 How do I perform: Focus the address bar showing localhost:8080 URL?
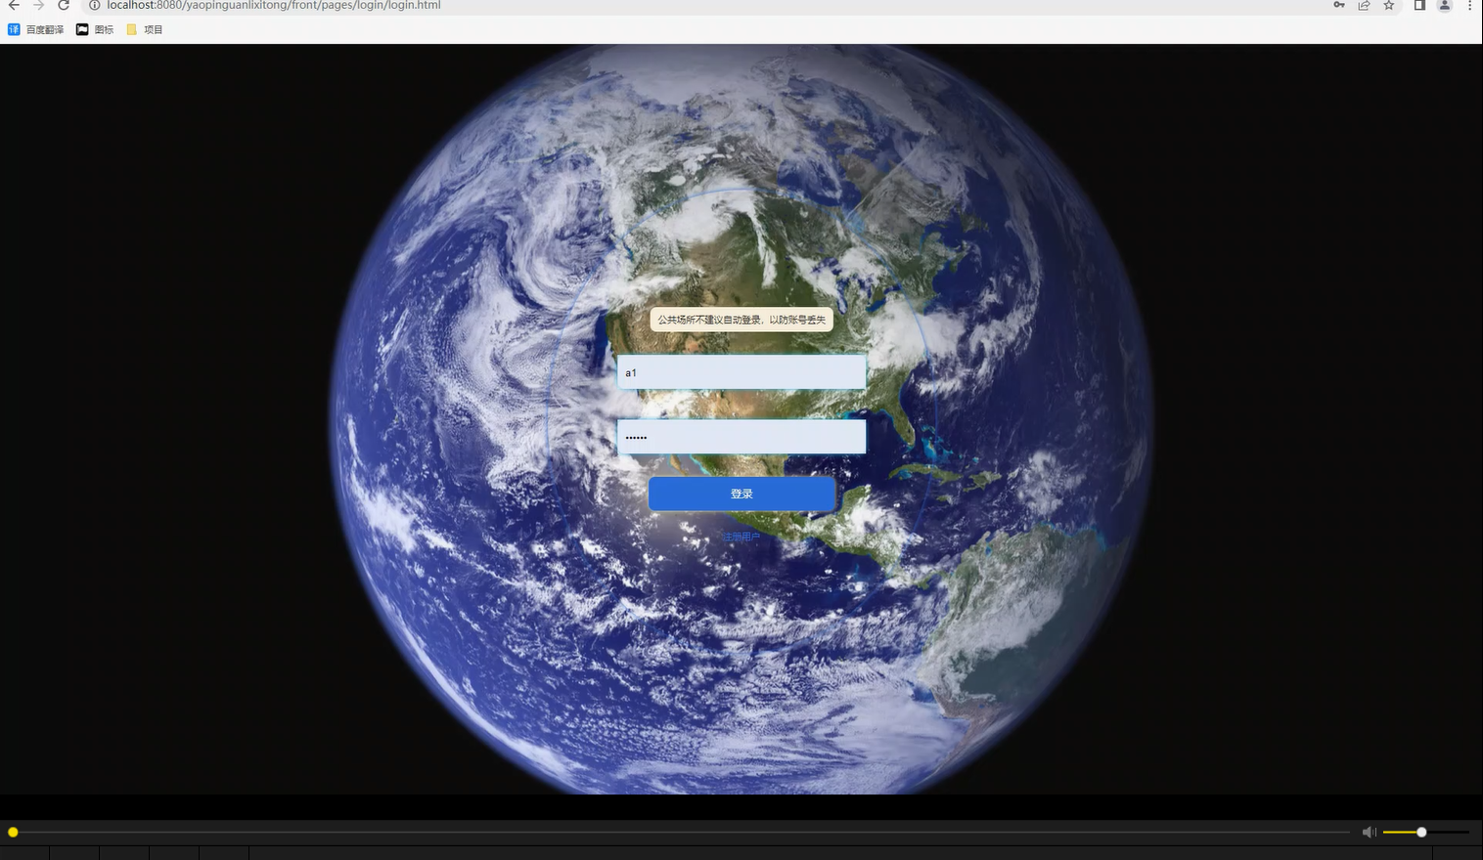[x=274, y=6]
